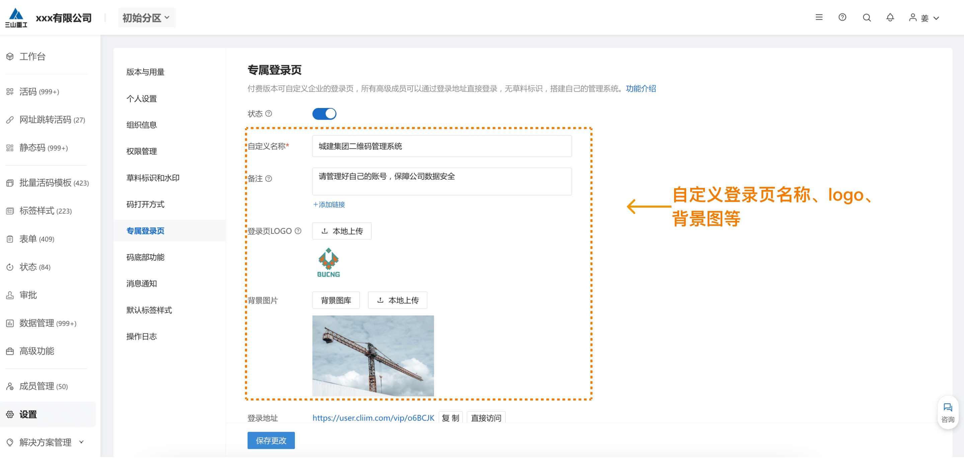The width and height of the screenshot is (964, 461).
Task: Open 数据管理 (999+) in the sidebar
Action: (x=48, y=323)
